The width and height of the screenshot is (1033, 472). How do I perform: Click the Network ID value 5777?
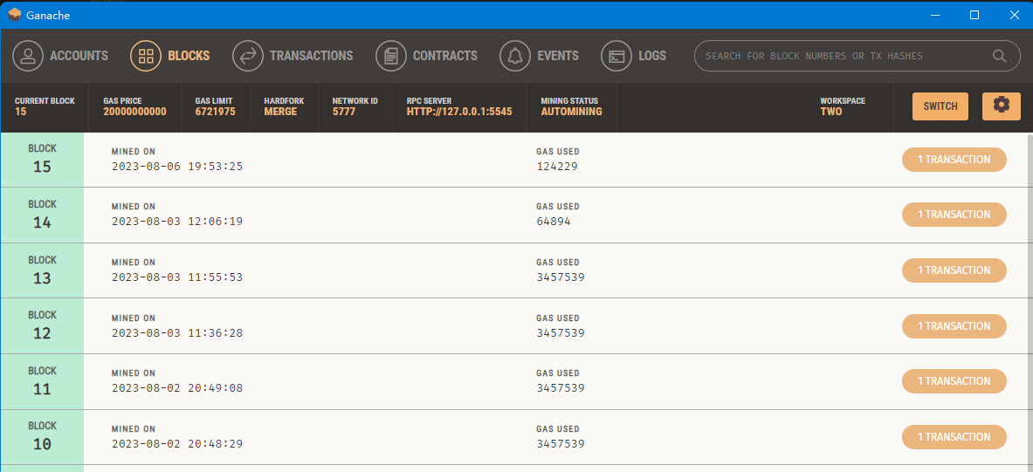(x=344, y=112)
